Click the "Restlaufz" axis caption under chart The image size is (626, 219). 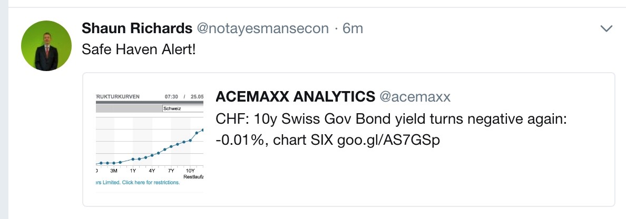(193, 177)
